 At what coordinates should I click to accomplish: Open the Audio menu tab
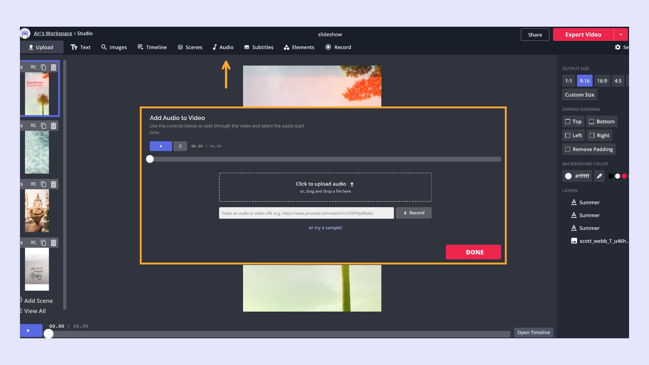[x=223, y=47]
